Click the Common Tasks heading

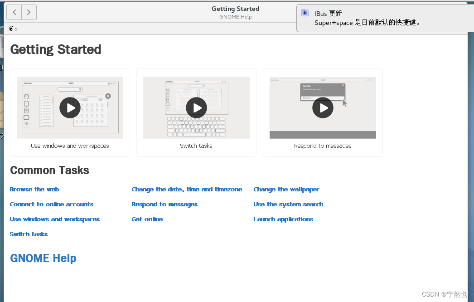[49, 170]
